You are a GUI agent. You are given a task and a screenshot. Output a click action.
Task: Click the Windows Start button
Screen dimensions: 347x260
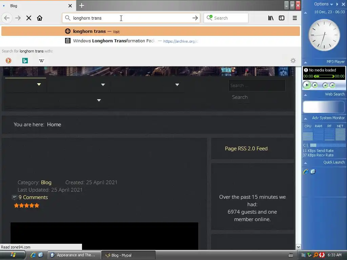(x=13, y=255)
